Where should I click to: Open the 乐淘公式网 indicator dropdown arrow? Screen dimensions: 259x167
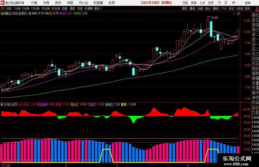click(2, 104)
